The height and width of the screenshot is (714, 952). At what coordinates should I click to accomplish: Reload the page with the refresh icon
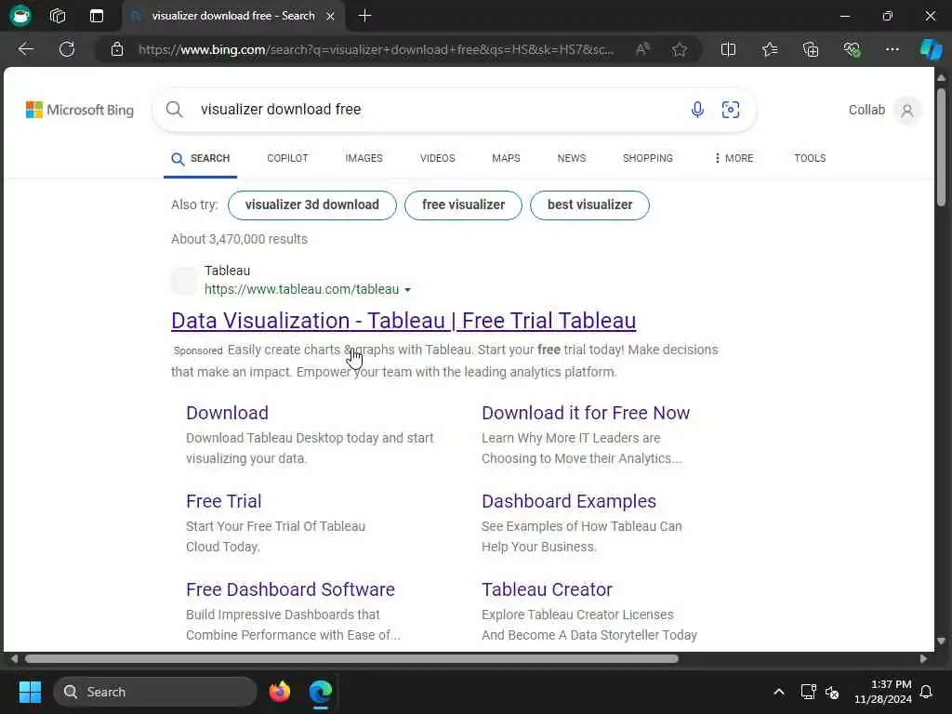67,49
